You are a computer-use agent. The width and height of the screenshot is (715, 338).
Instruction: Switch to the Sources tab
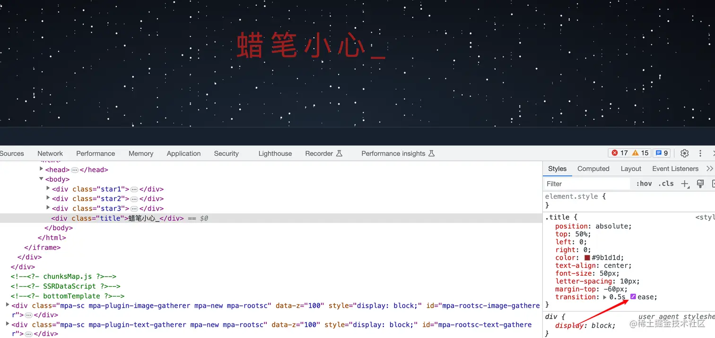[x=12, y=153]
